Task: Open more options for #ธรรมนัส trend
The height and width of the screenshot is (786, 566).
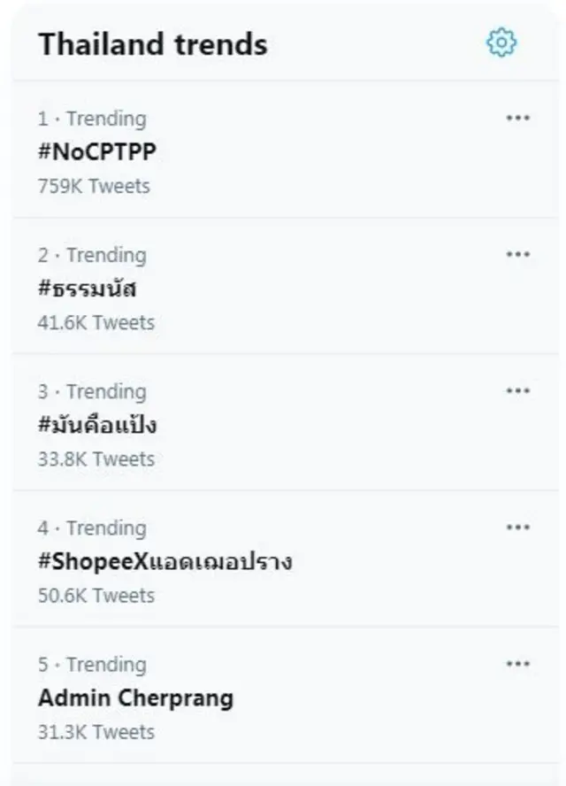Action: 517,255
